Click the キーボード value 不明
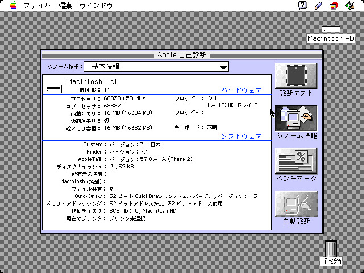The height and width of the screenshot is (273, 364). pyautogui.click(x=212, y=127)
